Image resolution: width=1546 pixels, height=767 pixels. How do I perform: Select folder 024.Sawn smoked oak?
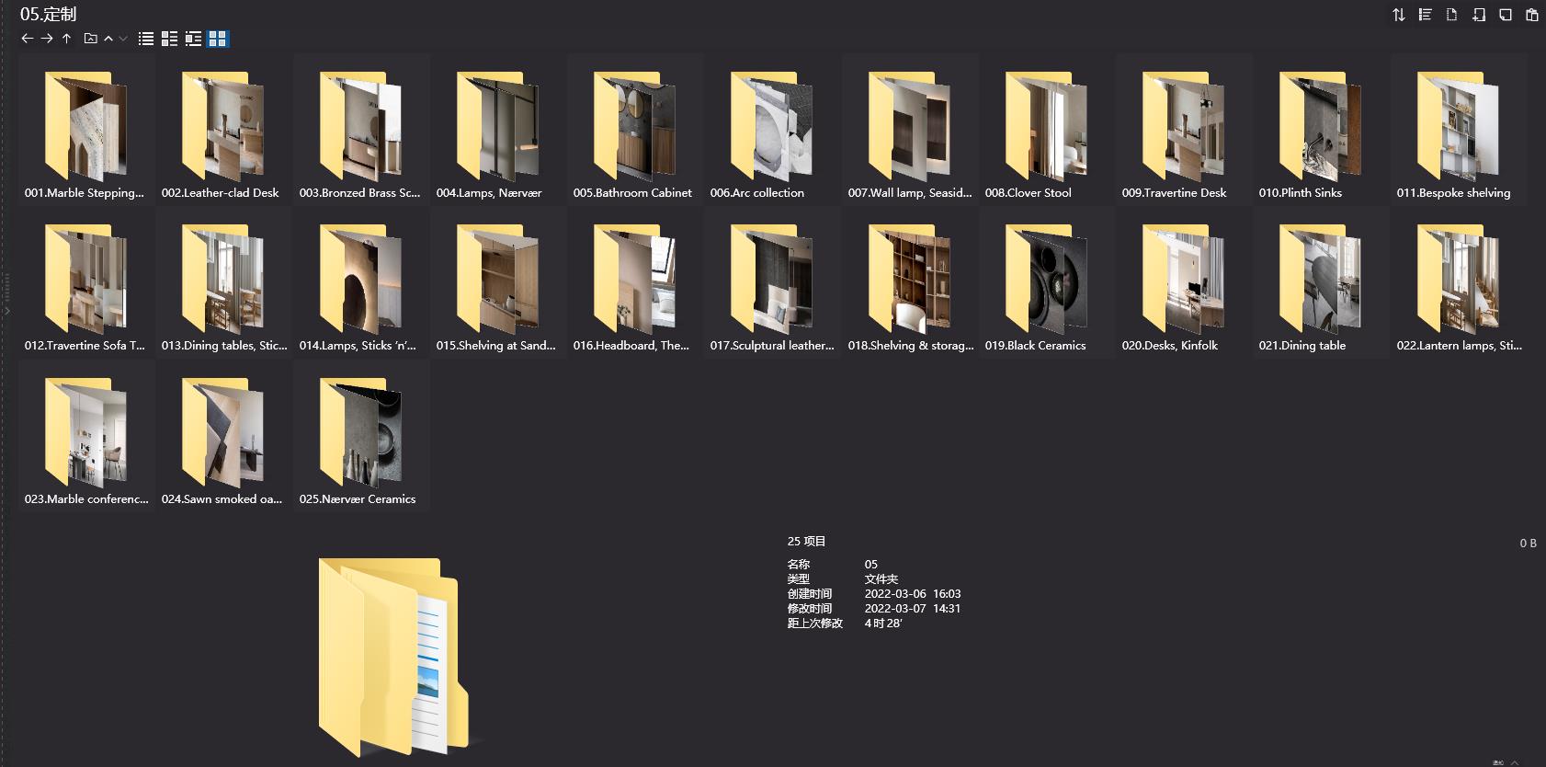point(223,435)
